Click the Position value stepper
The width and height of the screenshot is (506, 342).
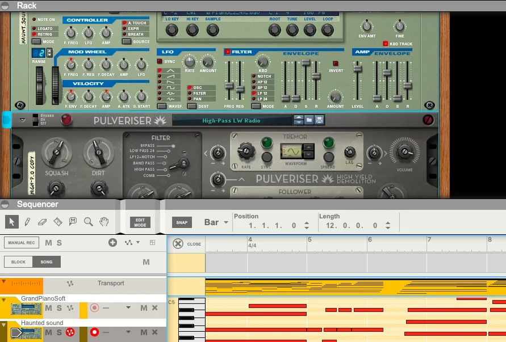(307, 225)
